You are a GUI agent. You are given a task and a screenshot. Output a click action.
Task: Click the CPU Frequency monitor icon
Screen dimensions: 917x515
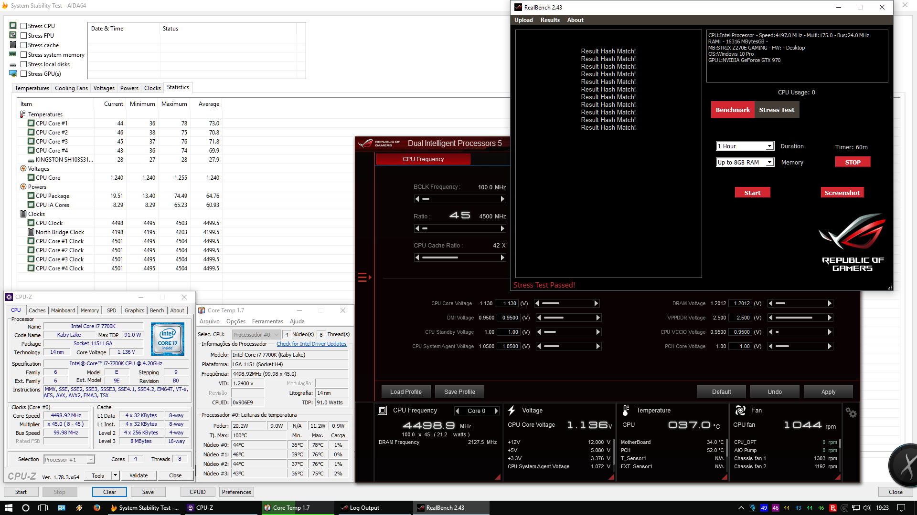[382, 411]
